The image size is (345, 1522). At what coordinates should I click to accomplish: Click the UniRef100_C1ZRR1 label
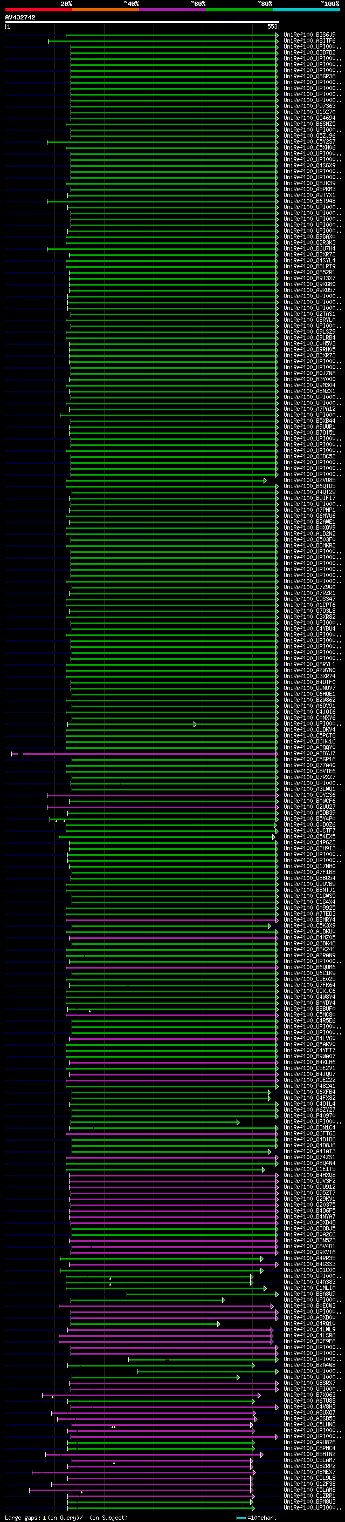click(309, 1496)
